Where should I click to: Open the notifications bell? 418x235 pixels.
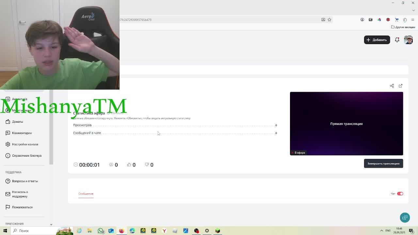tap(397, 40)
